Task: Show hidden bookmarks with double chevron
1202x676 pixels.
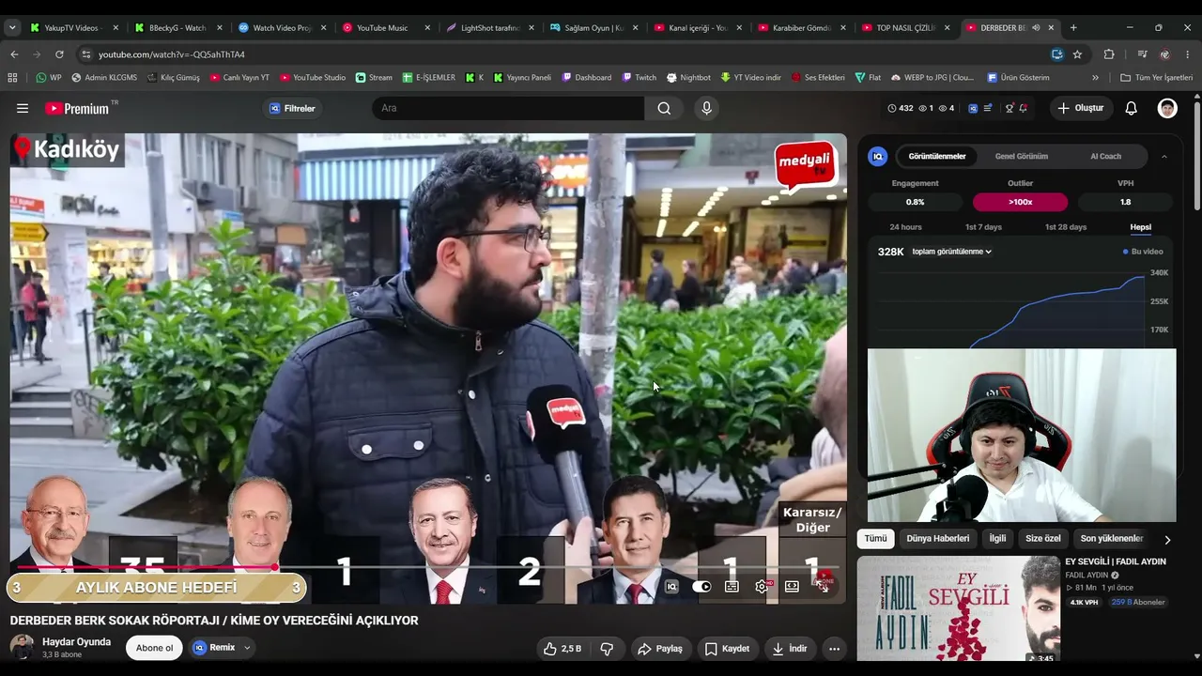Action: [x=1095, y=78]
